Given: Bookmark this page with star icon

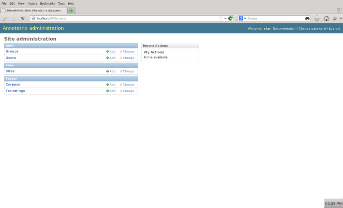Looking at the screenshot, I should pos(220,18).
